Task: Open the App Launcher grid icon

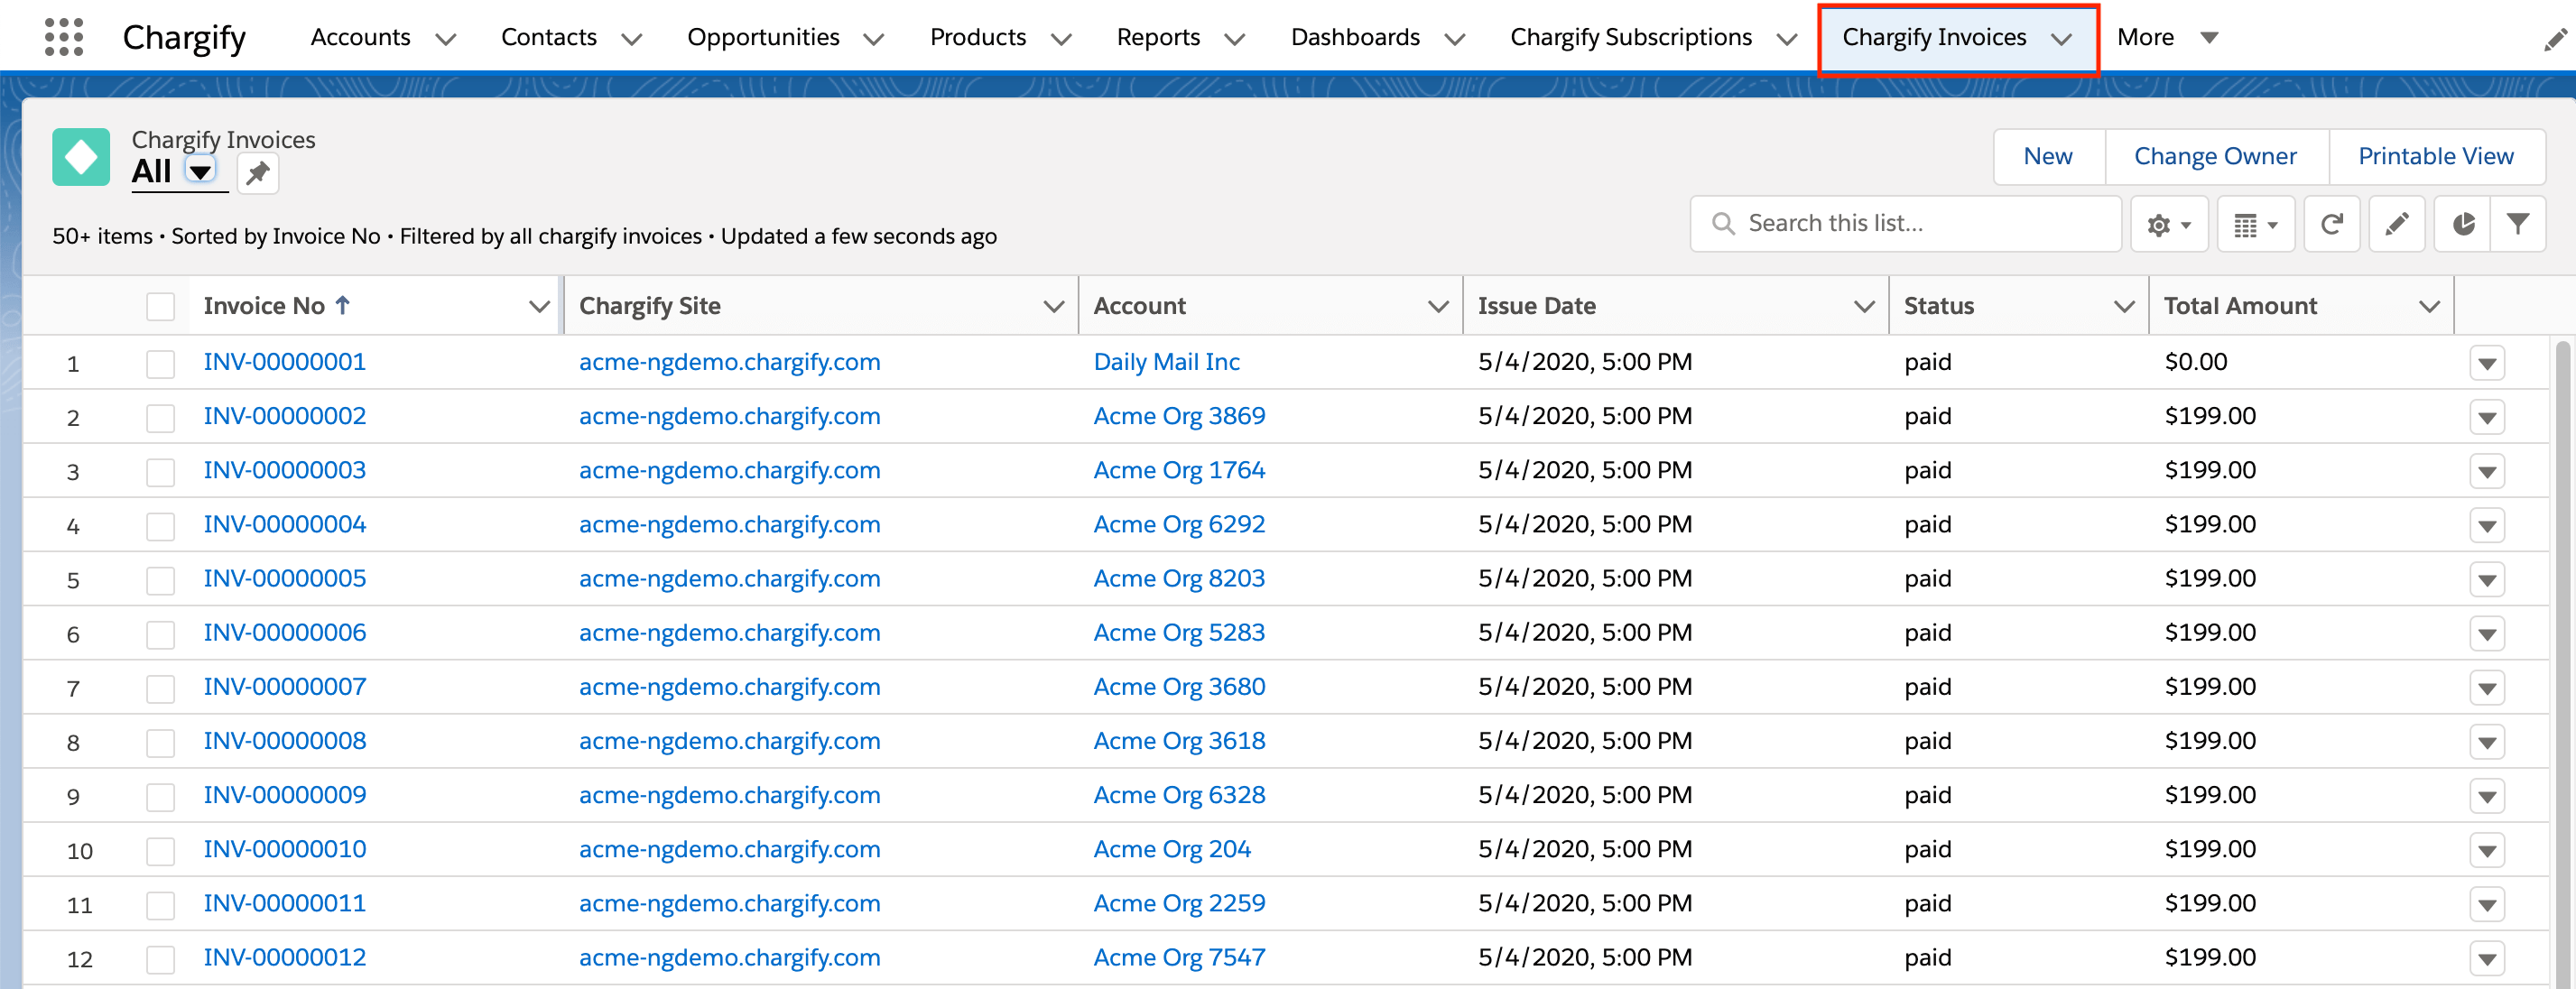Action: pyautogui.click(x=64, y=37)
